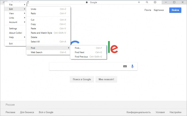Open the Для бизнеса footer link
The image size is (187, 116).
[x=27, y=112]
